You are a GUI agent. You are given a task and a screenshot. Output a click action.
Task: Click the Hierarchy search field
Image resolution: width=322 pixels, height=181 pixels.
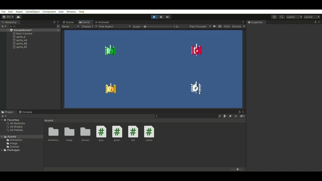[33, 26]
